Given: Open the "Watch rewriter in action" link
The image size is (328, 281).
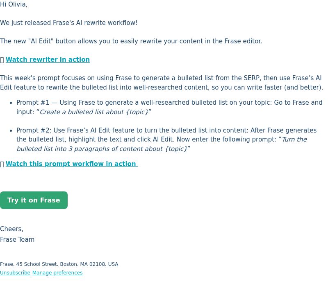Looking at the screenshot, I should click(x=48, y=60).
